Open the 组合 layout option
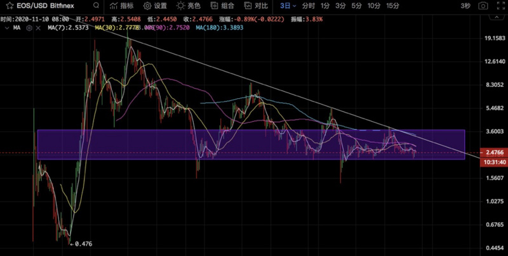 pyautogui.click(x=223, y=6)
